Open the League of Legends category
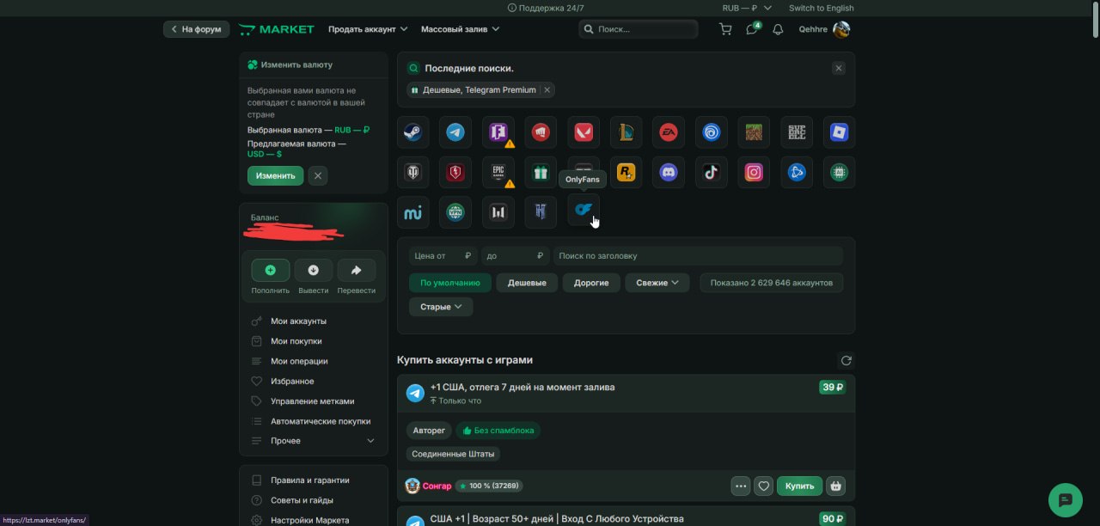 [626, 132]
